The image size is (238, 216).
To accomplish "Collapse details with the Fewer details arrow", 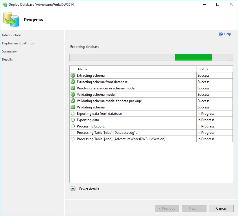I will [x=73, y=189].
